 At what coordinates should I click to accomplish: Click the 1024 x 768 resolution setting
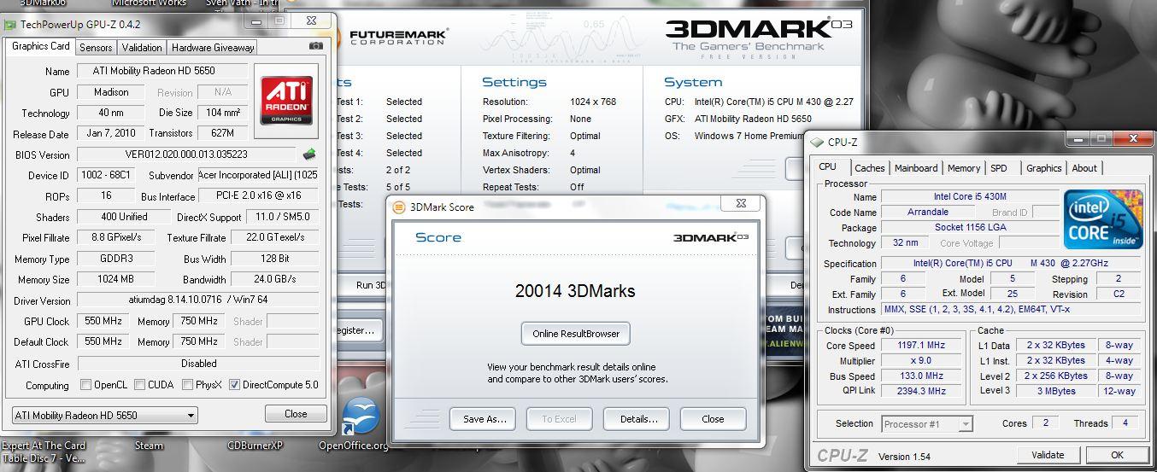593,102
